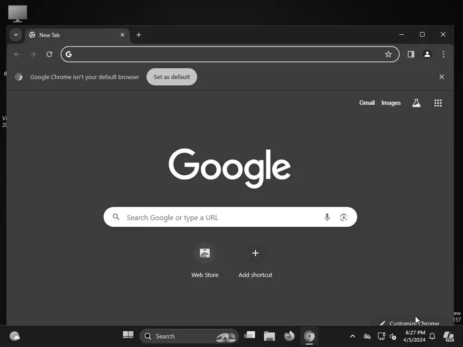Open network status tray icon
The height and width of the screenshot is (347, 463).
381,336
